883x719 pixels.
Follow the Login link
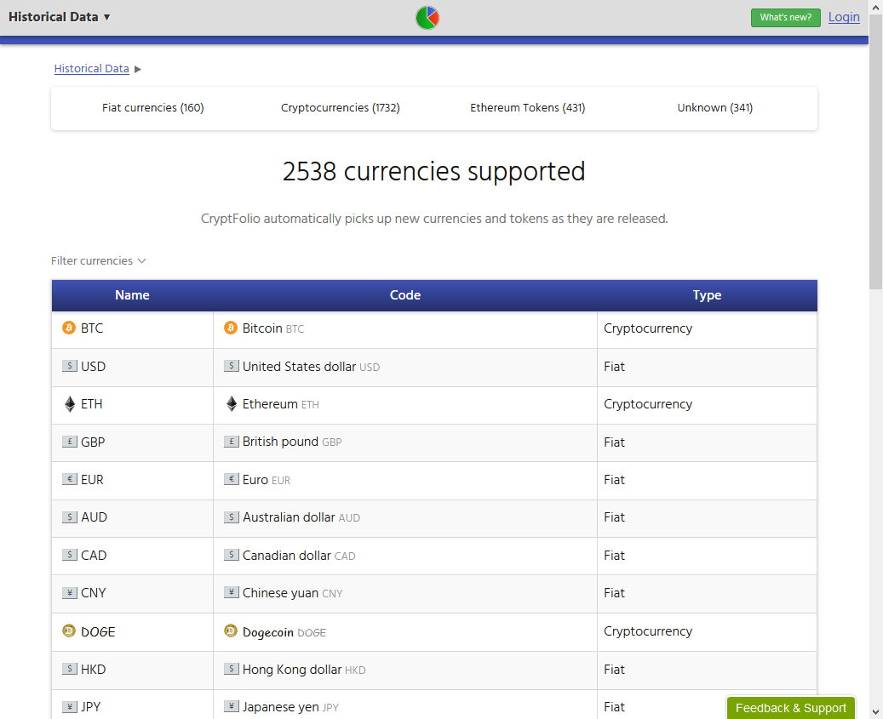pos(844,17)
